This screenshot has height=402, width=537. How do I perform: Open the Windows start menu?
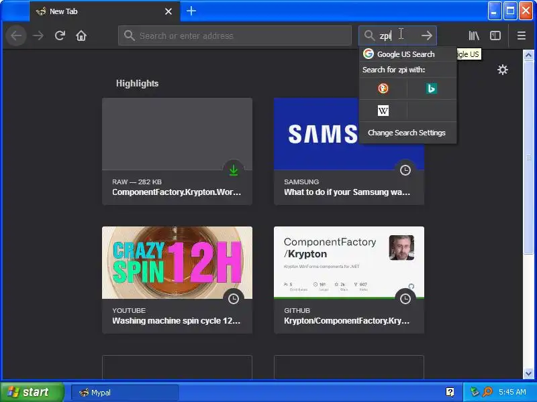32,392
